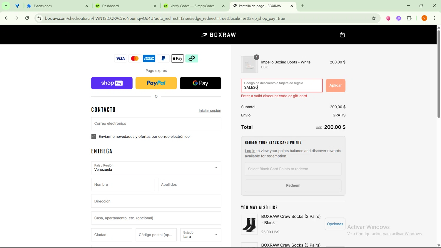Select the Pantalla de pago - BOXRAW tab

click(x=263, y=6)
